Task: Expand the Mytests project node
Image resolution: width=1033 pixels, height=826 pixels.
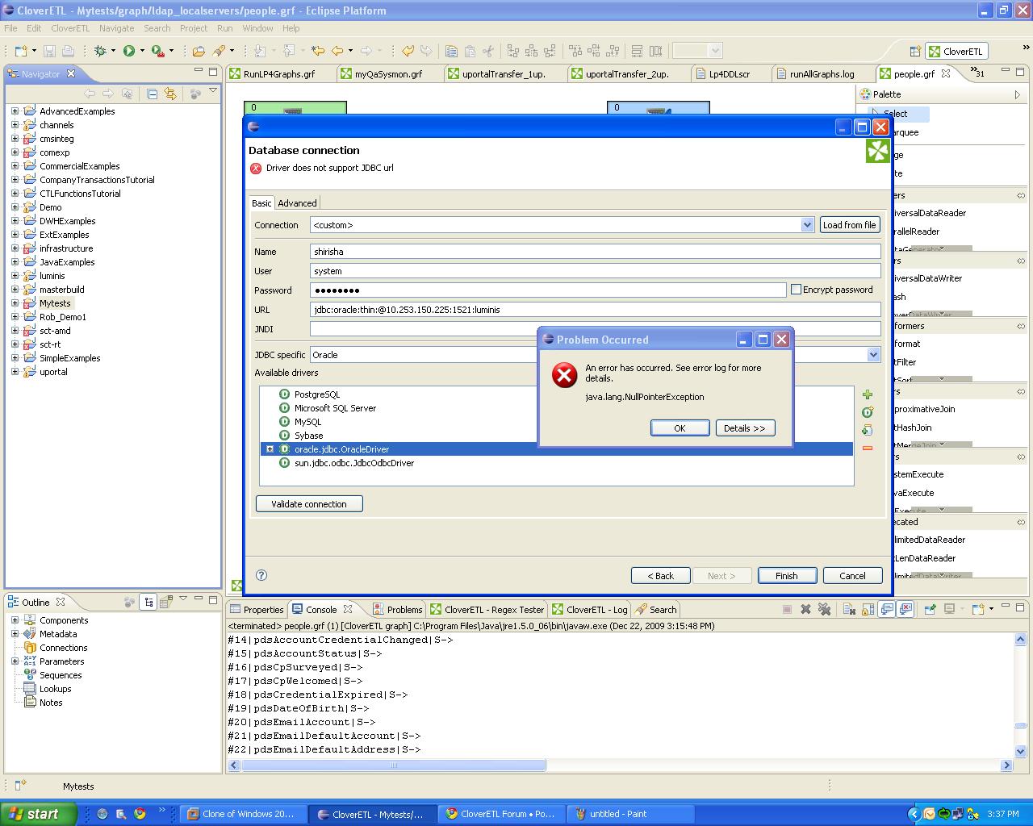Action: coord(15,303)
